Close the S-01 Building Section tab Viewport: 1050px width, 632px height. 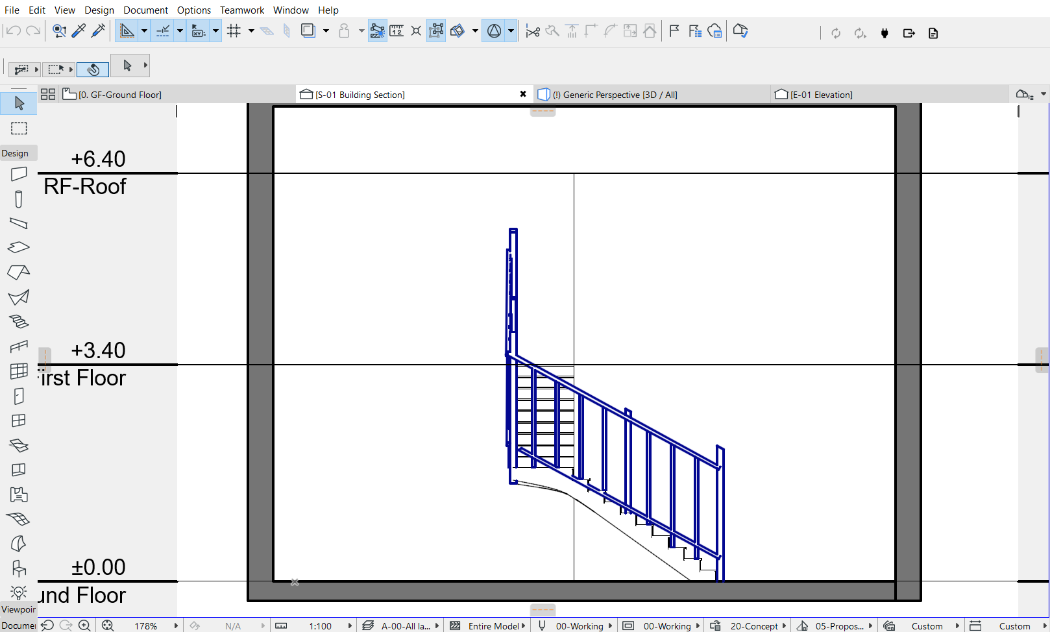(523, 94)
